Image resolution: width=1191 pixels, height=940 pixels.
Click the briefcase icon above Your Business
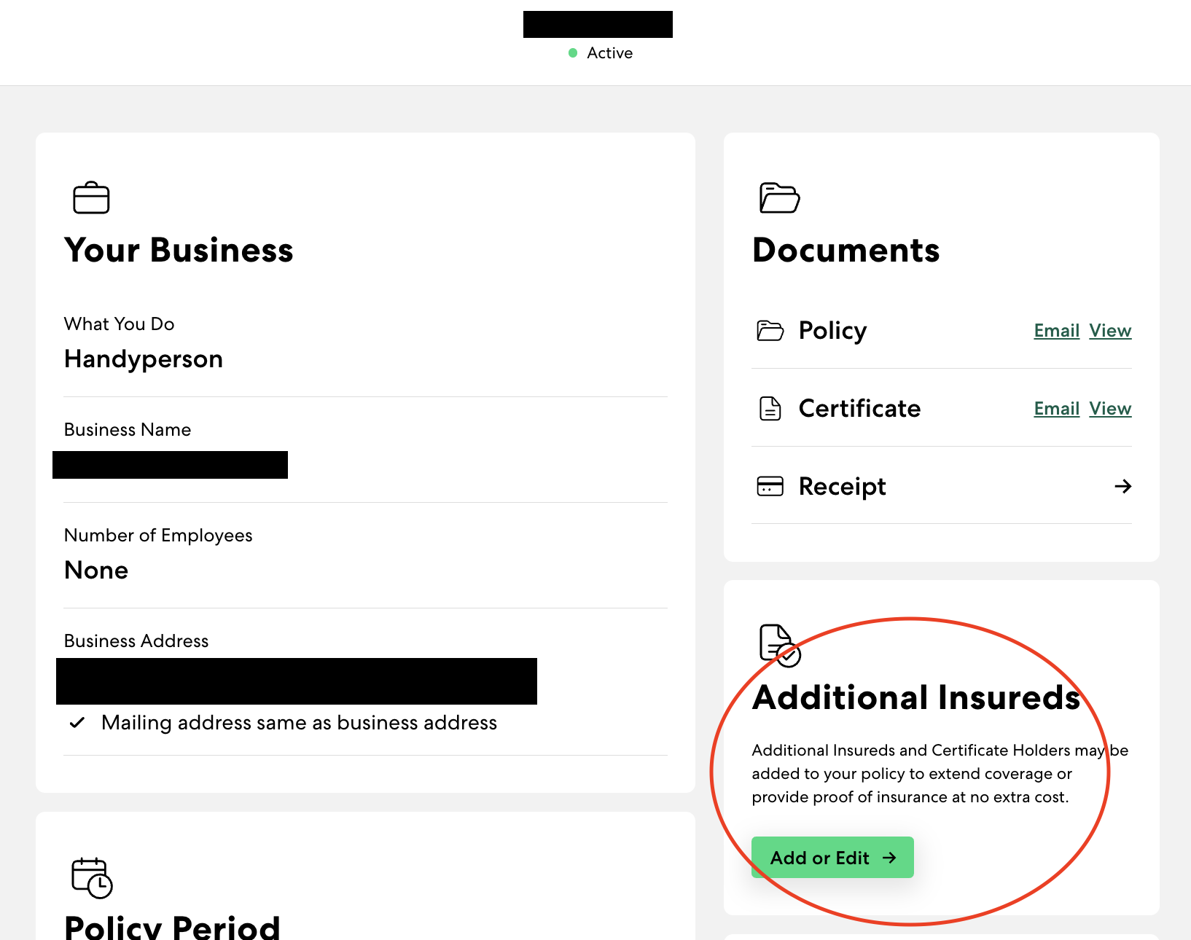point(91,197)
